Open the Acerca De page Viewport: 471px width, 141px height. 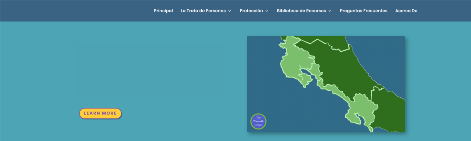pyautogui.click(x=406, y=11)
